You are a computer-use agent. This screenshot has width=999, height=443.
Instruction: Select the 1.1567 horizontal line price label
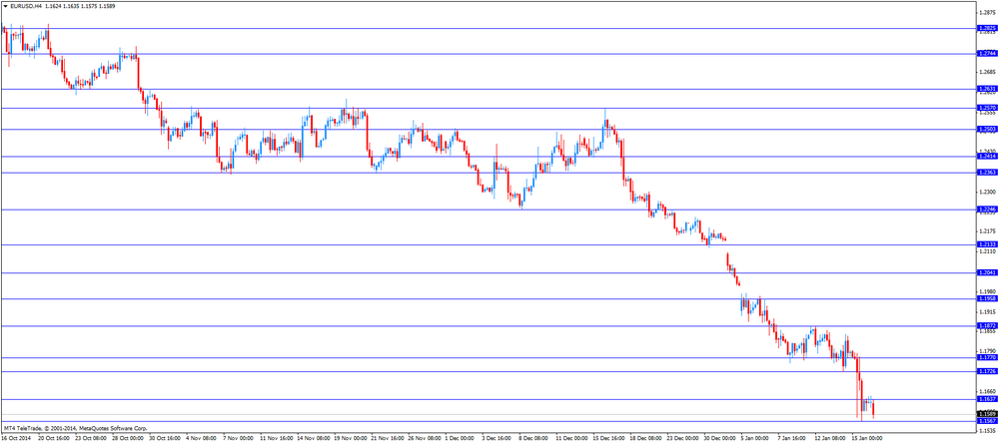point(987,421)
